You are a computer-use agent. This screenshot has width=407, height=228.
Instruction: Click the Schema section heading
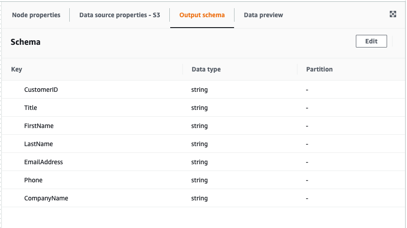click(x=25, y=42)
